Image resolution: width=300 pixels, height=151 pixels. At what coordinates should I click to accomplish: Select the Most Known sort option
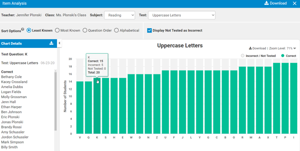tap(57, 30)
